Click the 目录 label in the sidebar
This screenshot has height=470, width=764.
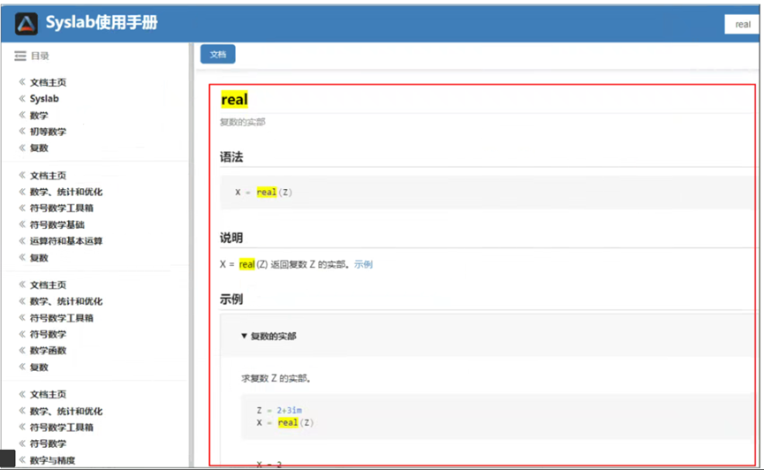pyautogui.click(x=40, y=56)
